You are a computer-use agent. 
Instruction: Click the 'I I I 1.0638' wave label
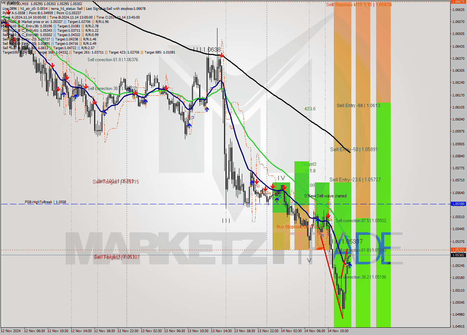click(x=207, y=49)
